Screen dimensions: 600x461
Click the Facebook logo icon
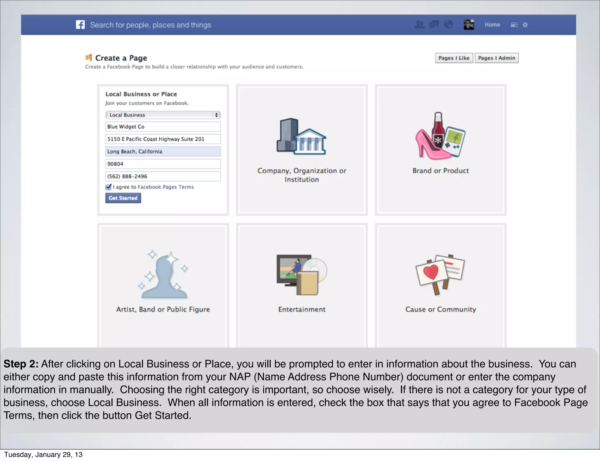tap(80, 25)
